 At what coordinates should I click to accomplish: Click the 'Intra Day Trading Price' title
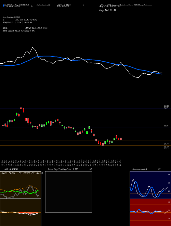pos(60,169)
